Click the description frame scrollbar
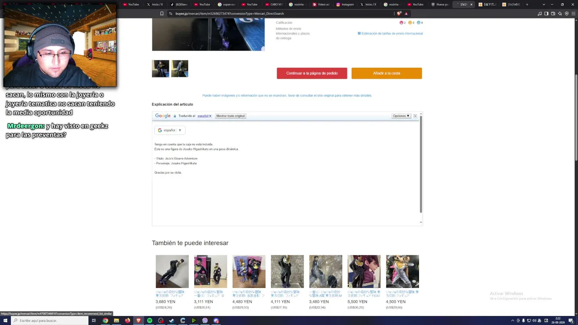The height and width of the screenshot is (325, 578). click(421, 164)
